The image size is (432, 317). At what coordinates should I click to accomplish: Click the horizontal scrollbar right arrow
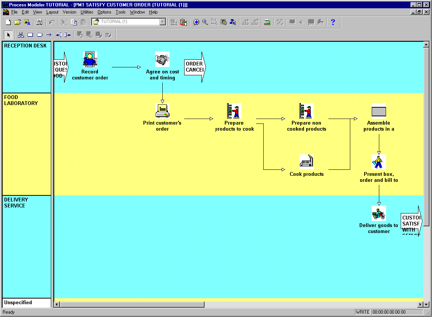pyautogui.click(x=421, y=304)
